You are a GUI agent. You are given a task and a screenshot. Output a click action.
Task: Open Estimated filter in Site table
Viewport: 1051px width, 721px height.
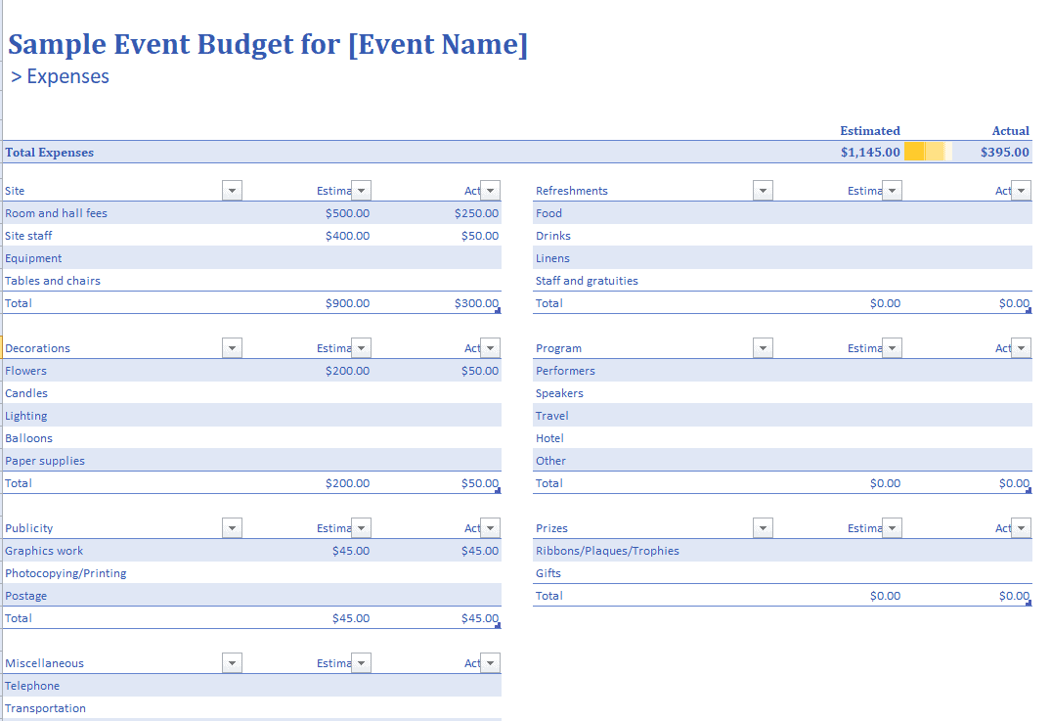coord(362,191)
